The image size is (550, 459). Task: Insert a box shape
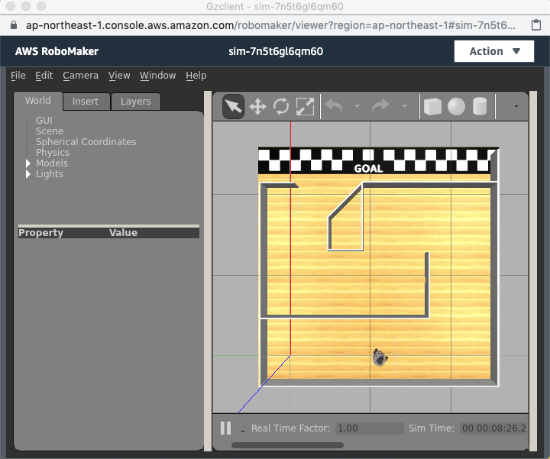[432, 107]
